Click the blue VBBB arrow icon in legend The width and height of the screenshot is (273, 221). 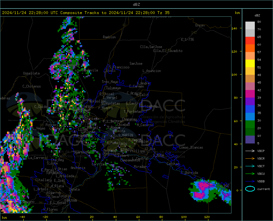250,181
